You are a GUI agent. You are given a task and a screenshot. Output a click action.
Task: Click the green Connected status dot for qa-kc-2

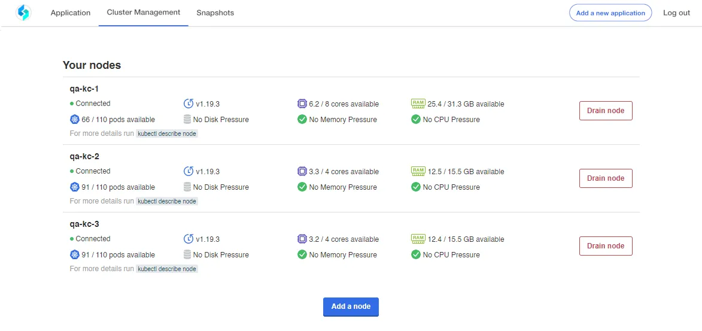click(x=72, y=171)
